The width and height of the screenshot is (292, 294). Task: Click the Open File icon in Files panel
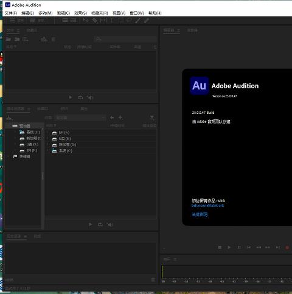pyautogui.click(x=9, y=39)
